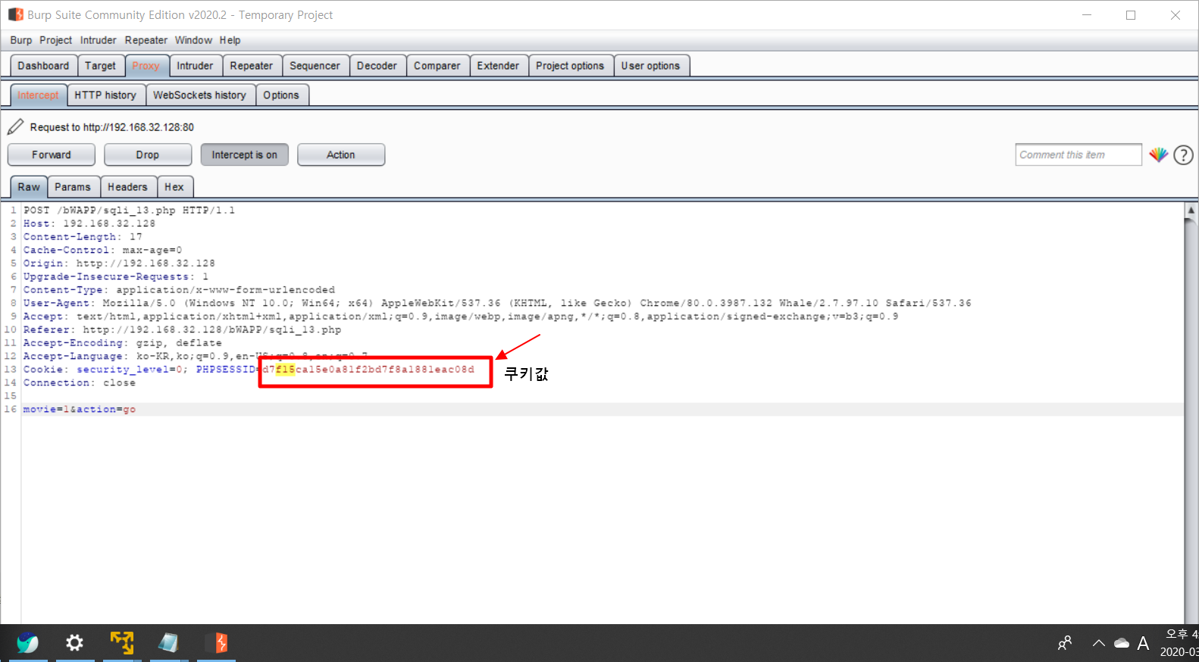The width and height of the screenshot is (1199, 662).
Task: Toggle the Intercept is on button
Action: [245, 155]
